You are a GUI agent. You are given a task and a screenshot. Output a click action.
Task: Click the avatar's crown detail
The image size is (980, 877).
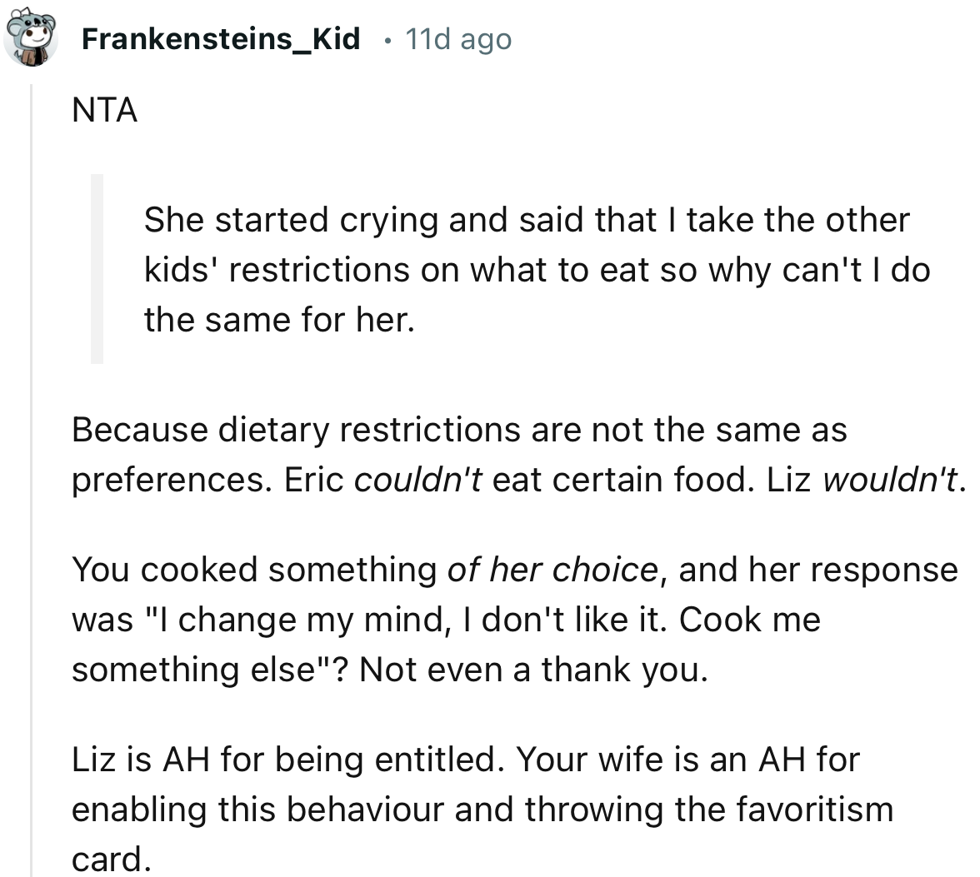tap(25, 12)
